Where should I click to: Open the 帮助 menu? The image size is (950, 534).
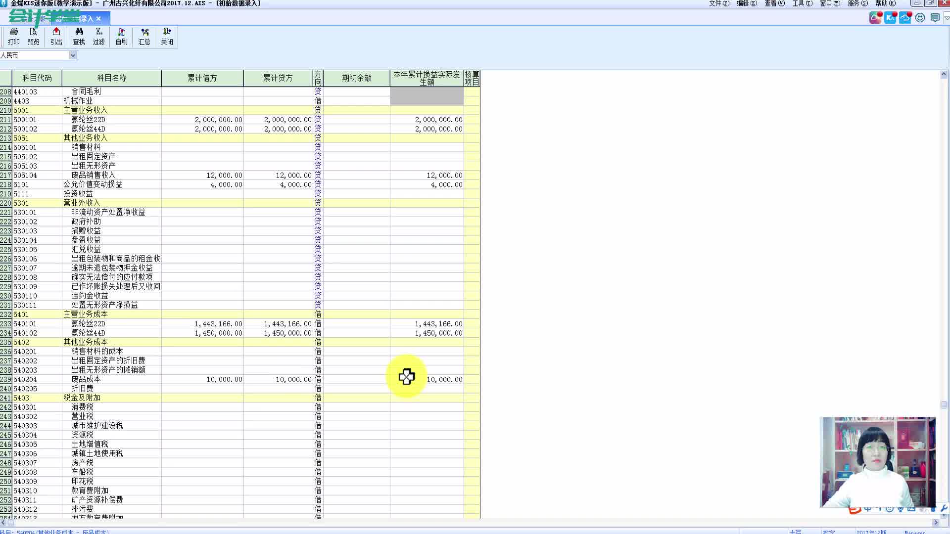coord(885,3)
